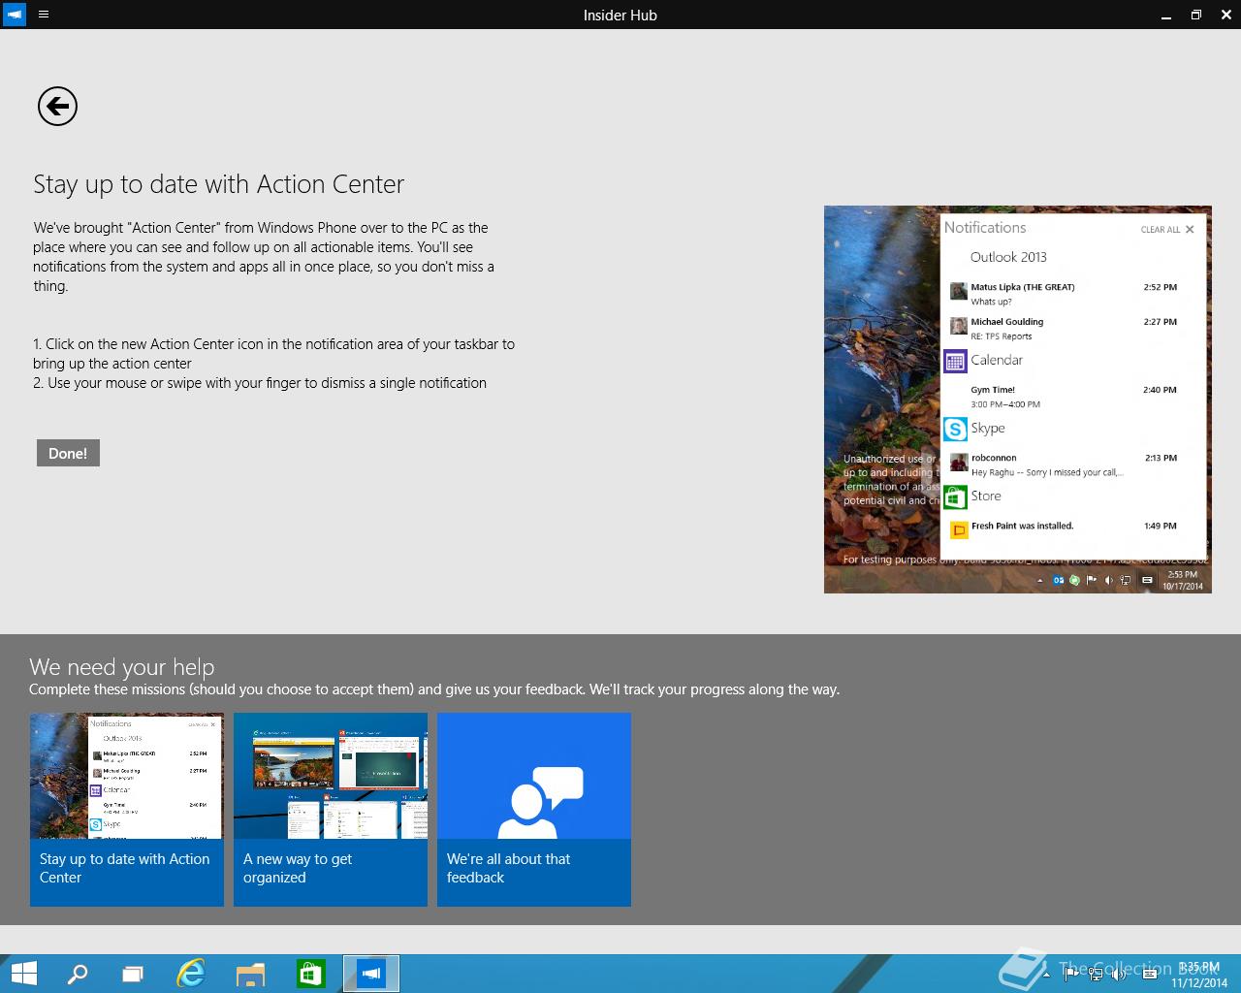Screen dimensions: 1241x993
Task: Click the volume speaker tray icon
Action: (1118, 974)
